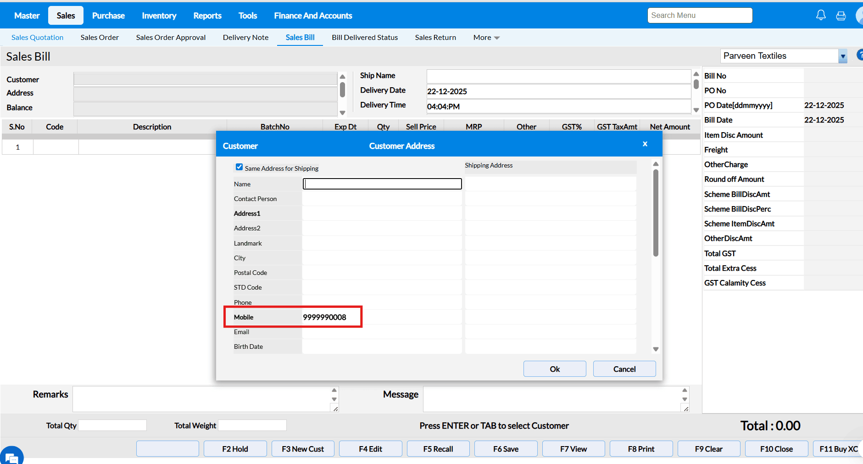This screenshot has width=863, height=464.
Task: Click scroll-down arrow beside Customer Balance field
Action: tap(342, 112)
